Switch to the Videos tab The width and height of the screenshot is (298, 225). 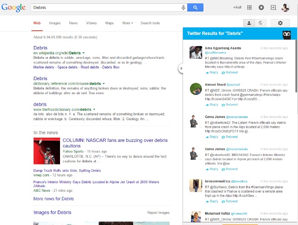click(91, 23)
